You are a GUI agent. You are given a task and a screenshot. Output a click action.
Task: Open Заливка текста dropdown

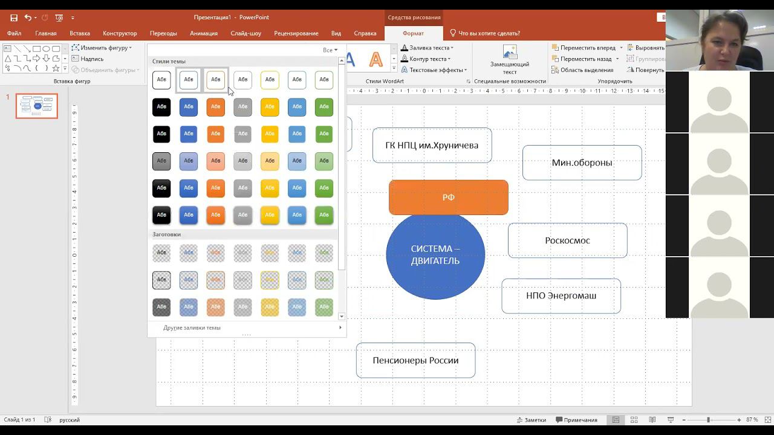pyautogui.click(x=428, y=48)
